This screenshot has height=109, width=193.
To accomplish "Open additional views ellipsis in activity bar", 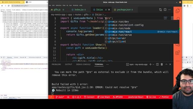I will [178, 61].
